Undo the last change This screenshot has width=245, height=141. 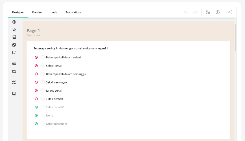pyautogui.click(x=186, y=12)
